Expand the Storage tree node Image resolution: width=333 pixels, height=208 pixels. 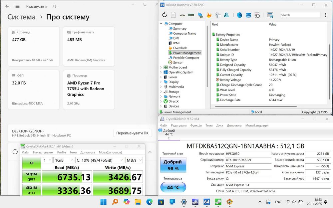pyautogui.click(x=161, y=92)
